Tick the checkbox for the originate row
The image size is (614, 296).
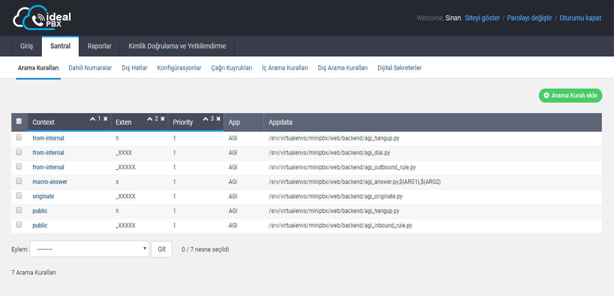(19, 196)
